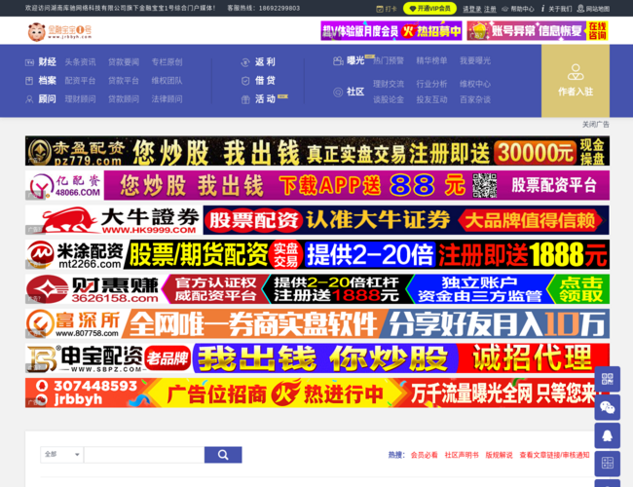Open 维权中心 community link

tap(475, 84)
